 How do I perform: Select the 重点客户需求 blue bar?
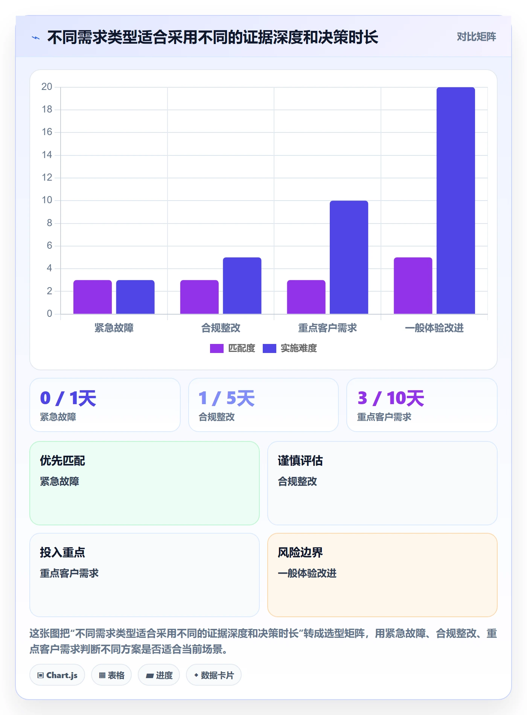[x=349, y=257]
